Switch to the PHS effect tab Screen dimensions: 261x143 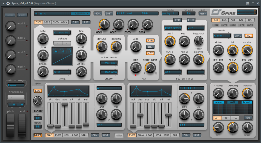click(x=224, y=20)
